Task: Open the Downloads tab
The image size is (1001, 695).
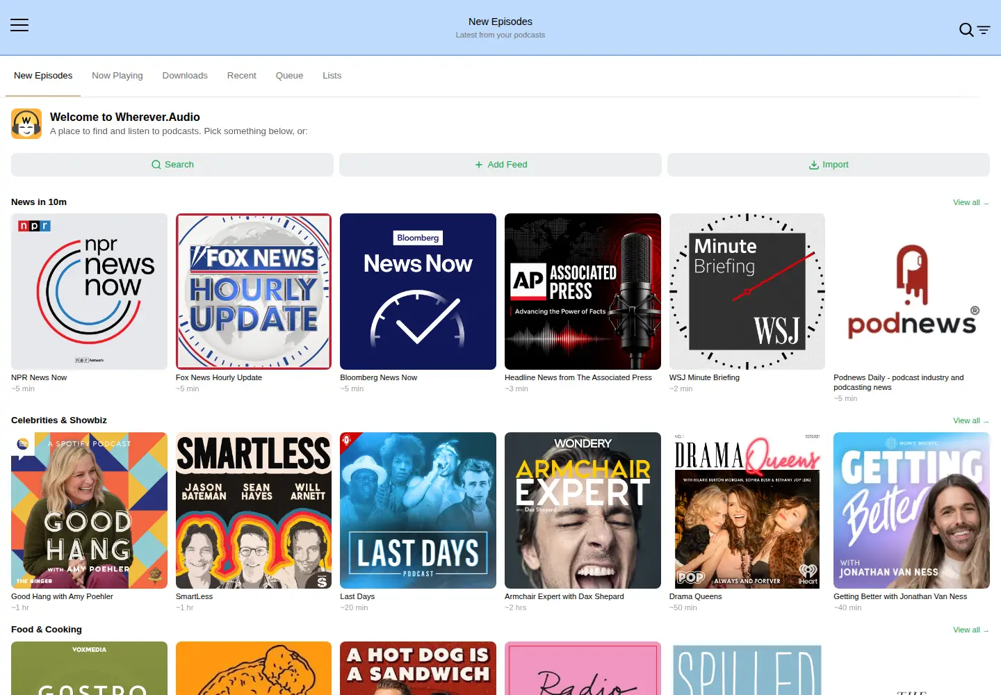Action: pyautogui.click(x=185, y=76)
